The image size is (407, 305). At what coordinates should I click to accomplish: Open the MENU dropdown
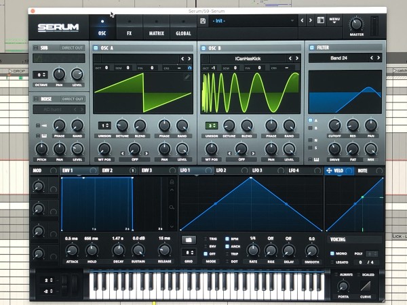click(x=334, y=20)
